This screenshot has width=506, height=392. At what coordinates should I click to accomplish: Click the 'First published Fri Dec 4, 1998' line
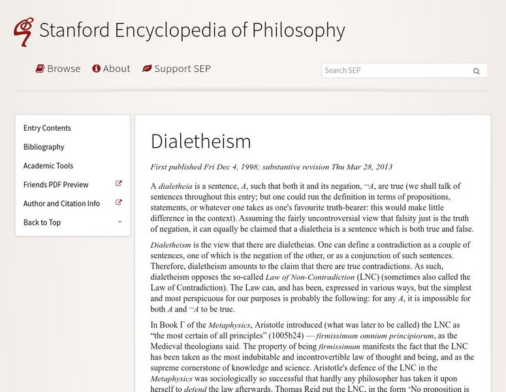(272, 167)
